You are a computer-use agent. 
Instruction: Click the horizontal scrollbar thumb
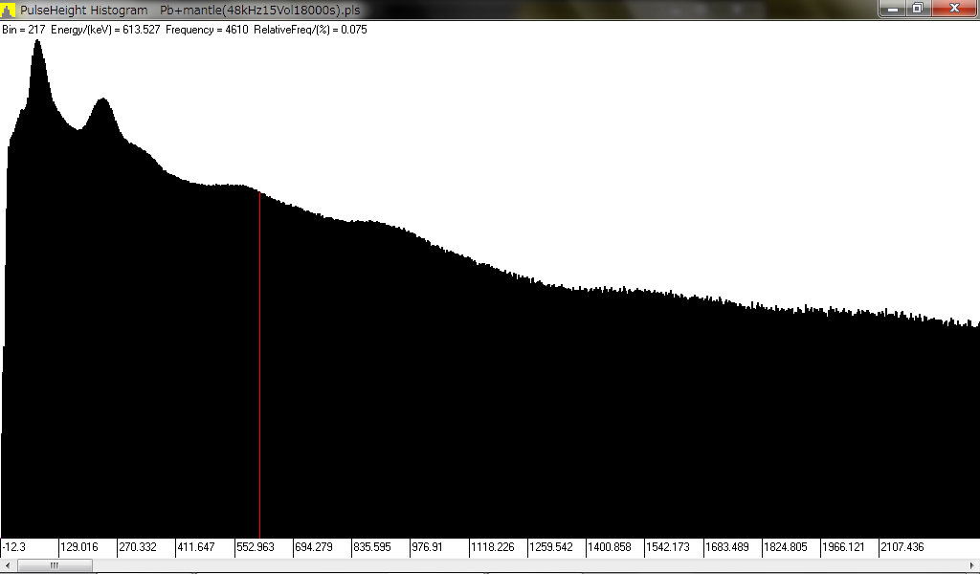[x=55, y=565]
